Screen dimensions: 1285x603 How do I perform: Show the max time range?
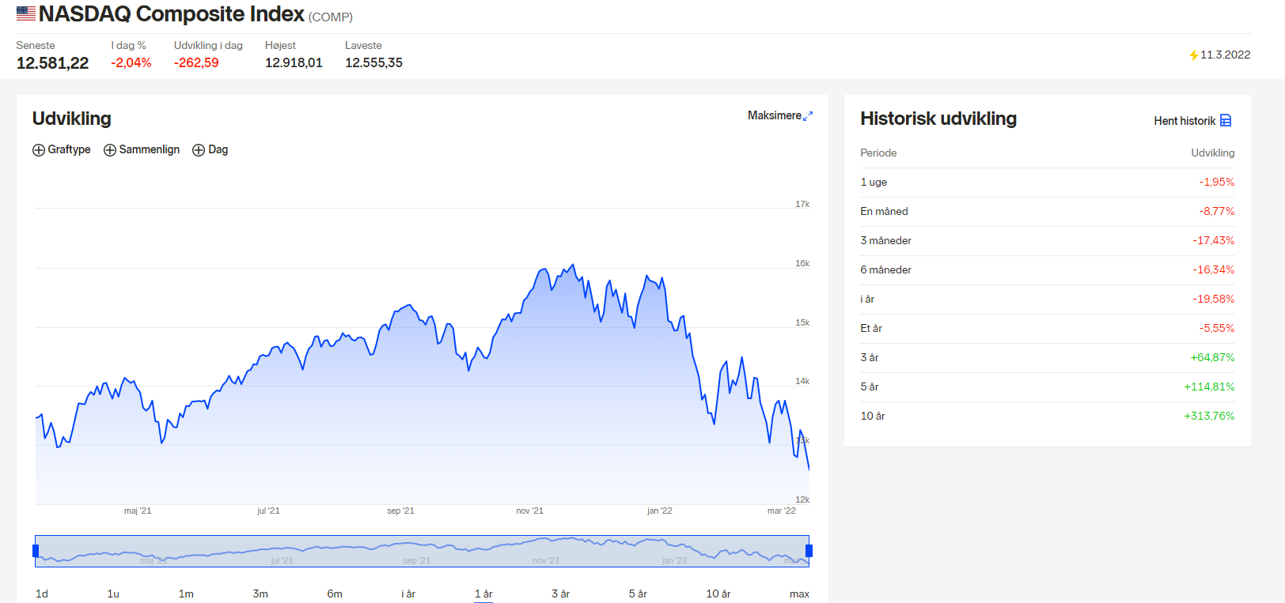(x=799, y=594)
